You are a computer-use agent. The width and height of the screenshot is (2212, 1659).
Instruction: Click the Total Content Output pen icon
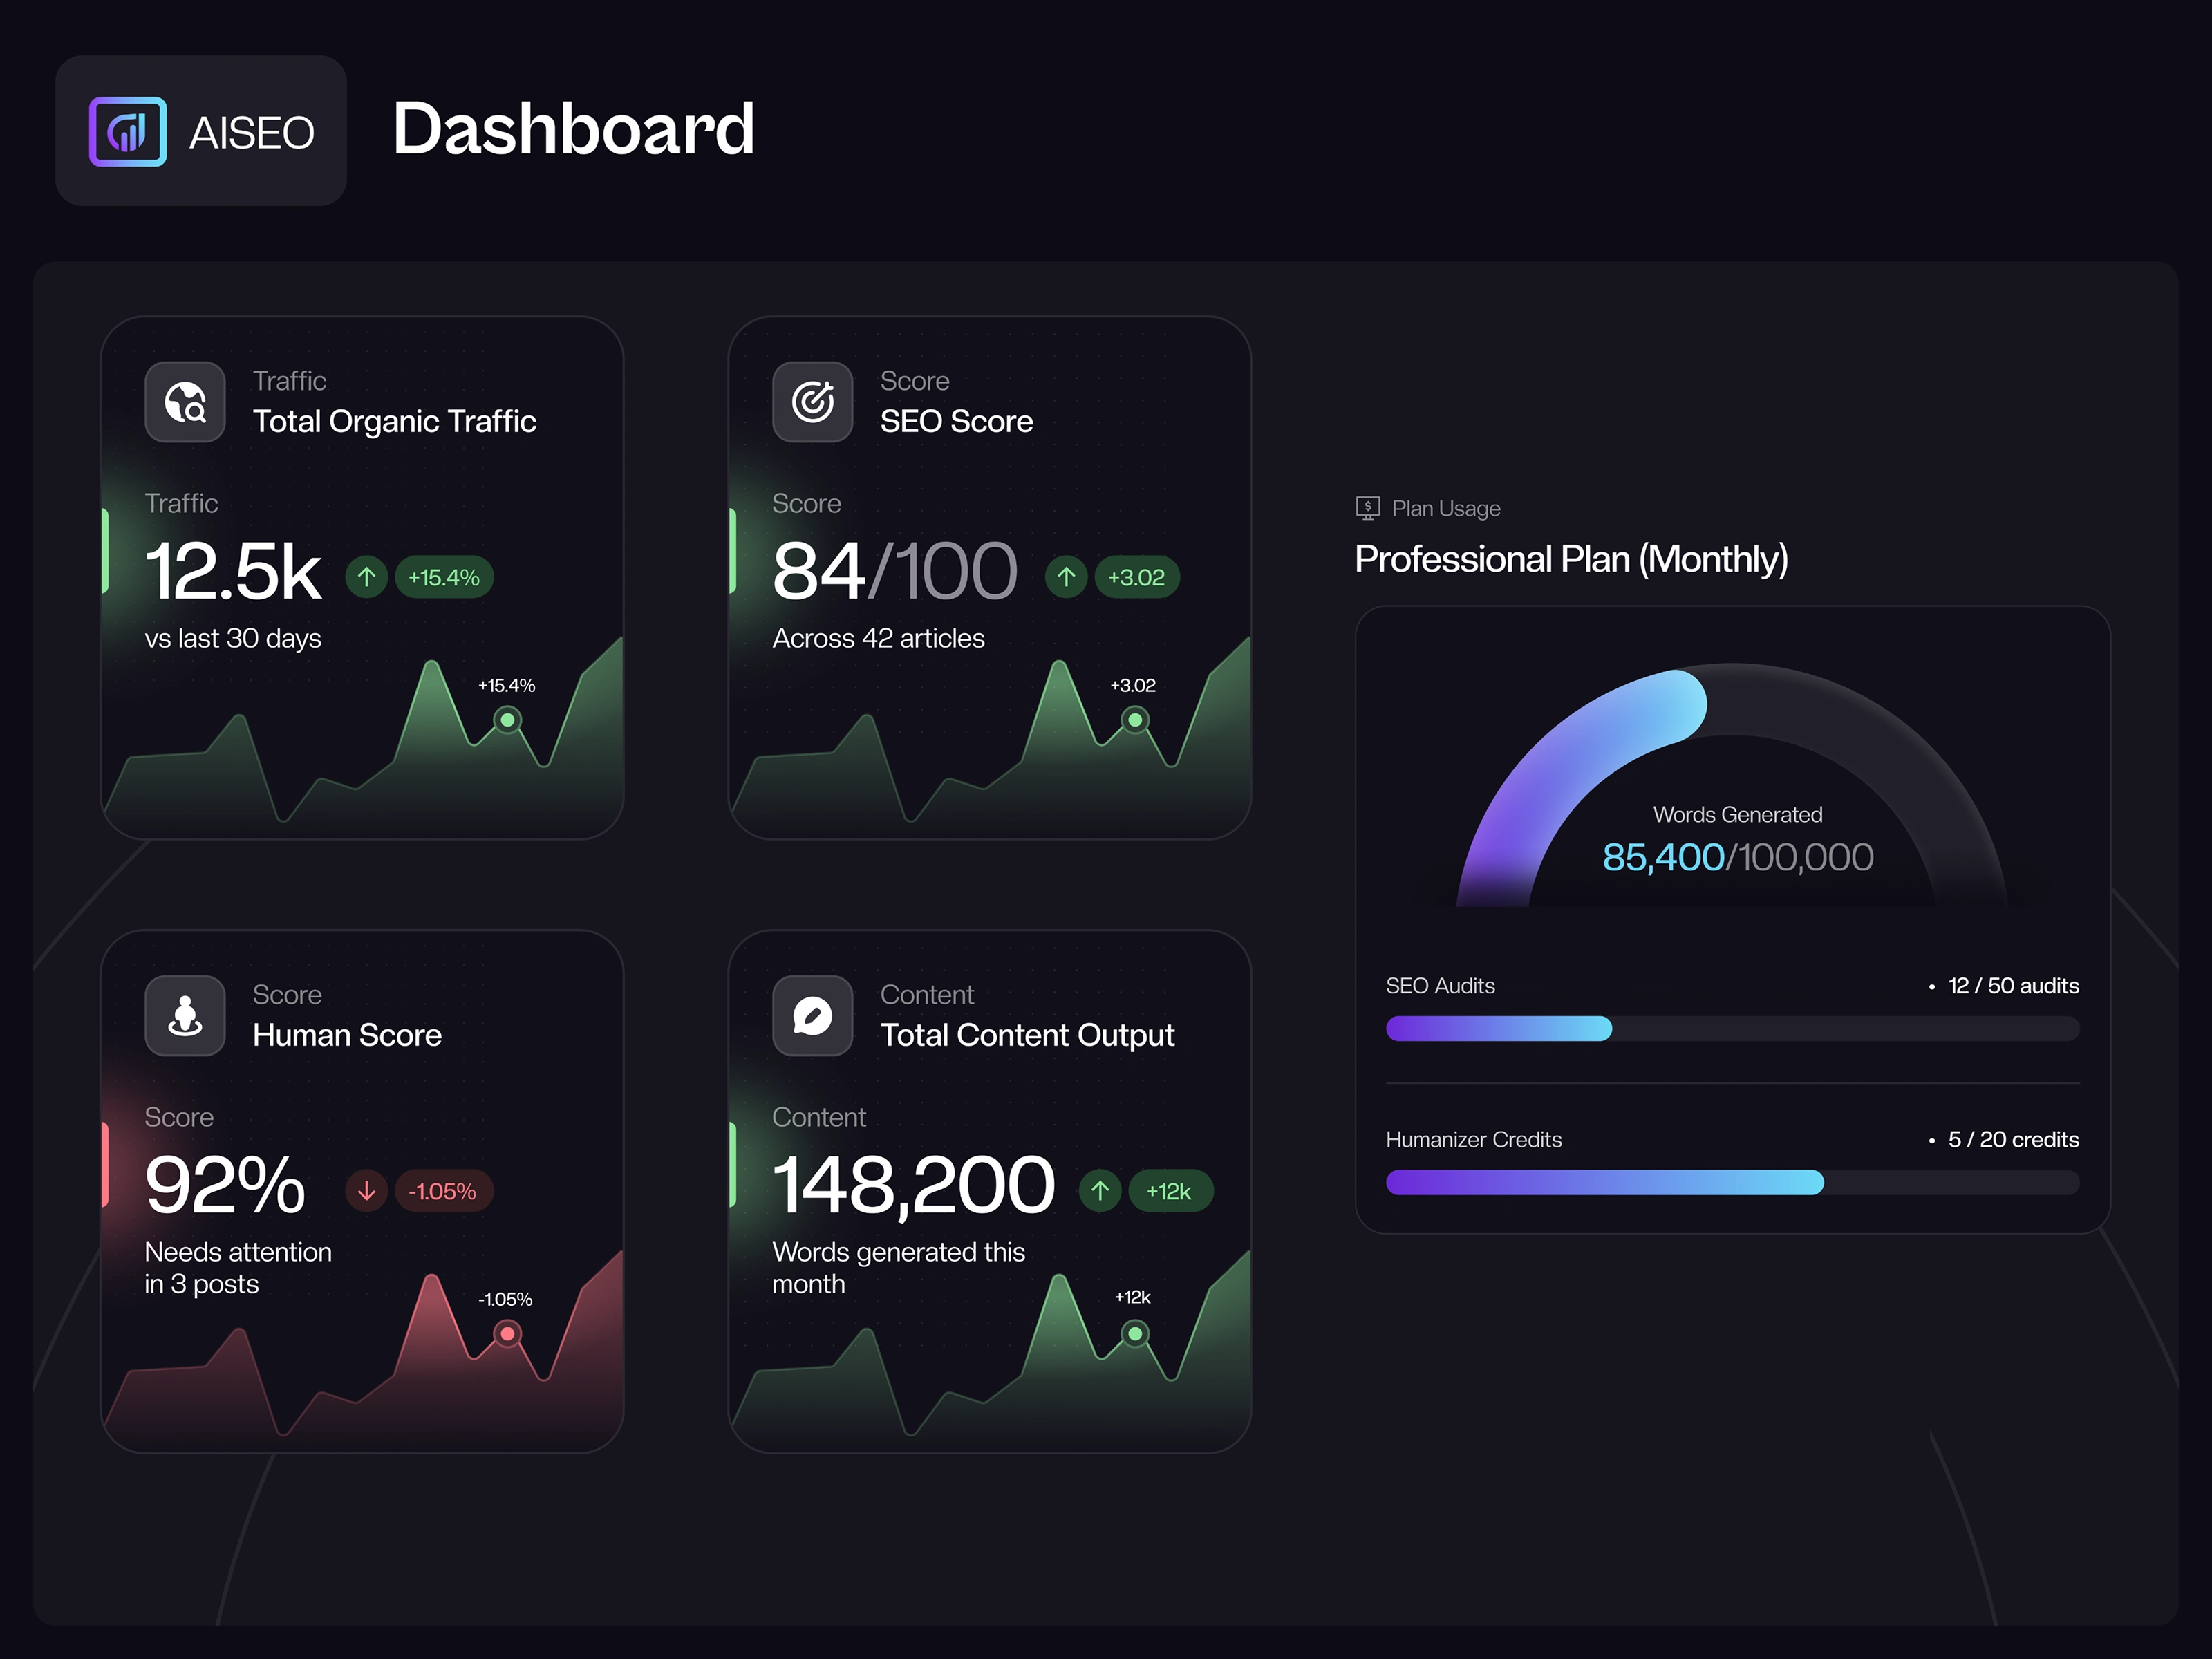point(812,1016)
